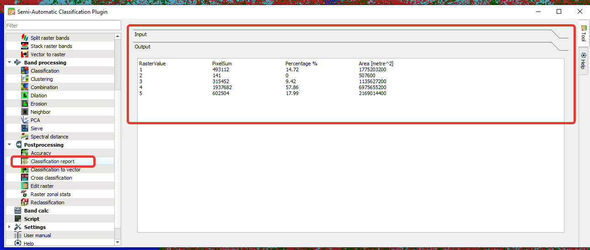The height and width of the screenshot is (250, 590).
Task: Click the Area value 2169014400
Action: tap(373, 93)
